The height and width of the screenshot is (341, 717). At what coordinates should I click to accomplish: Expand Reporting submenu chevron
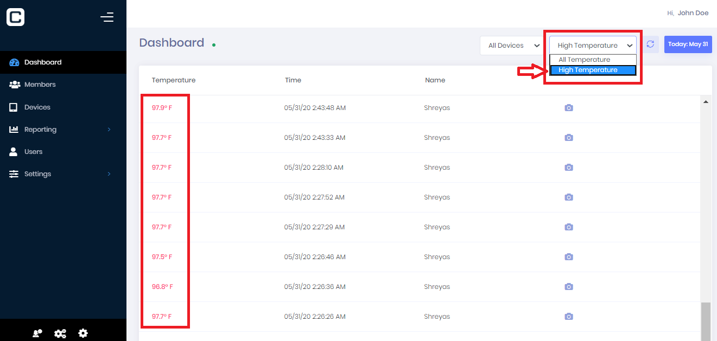tap(109, 130)
